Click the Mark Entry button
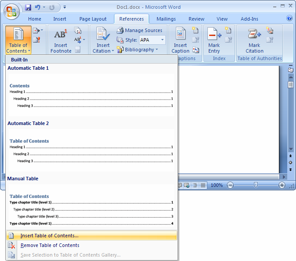Viewport: 296px width, 261px height. [214, 40]
